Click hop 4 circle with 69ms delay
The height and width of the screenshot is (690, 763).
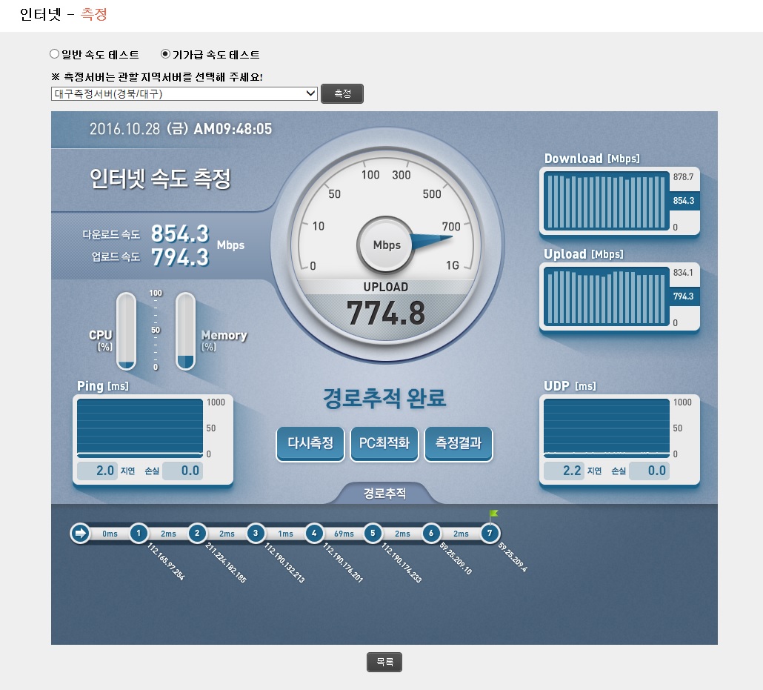(x=314, y=533)
